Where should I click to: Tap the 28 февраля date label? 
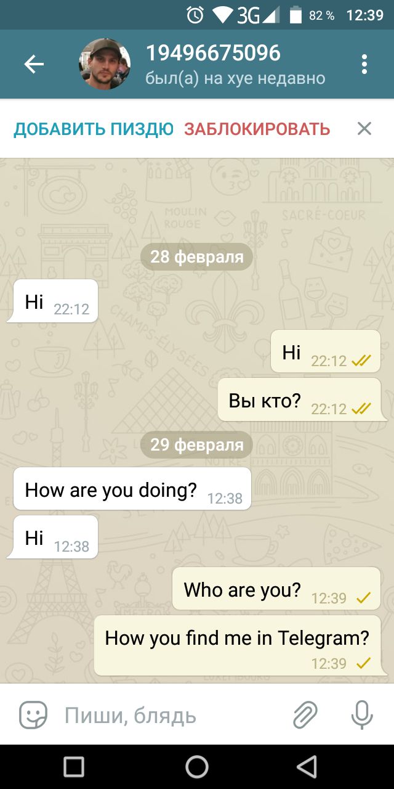pos(197,257)
